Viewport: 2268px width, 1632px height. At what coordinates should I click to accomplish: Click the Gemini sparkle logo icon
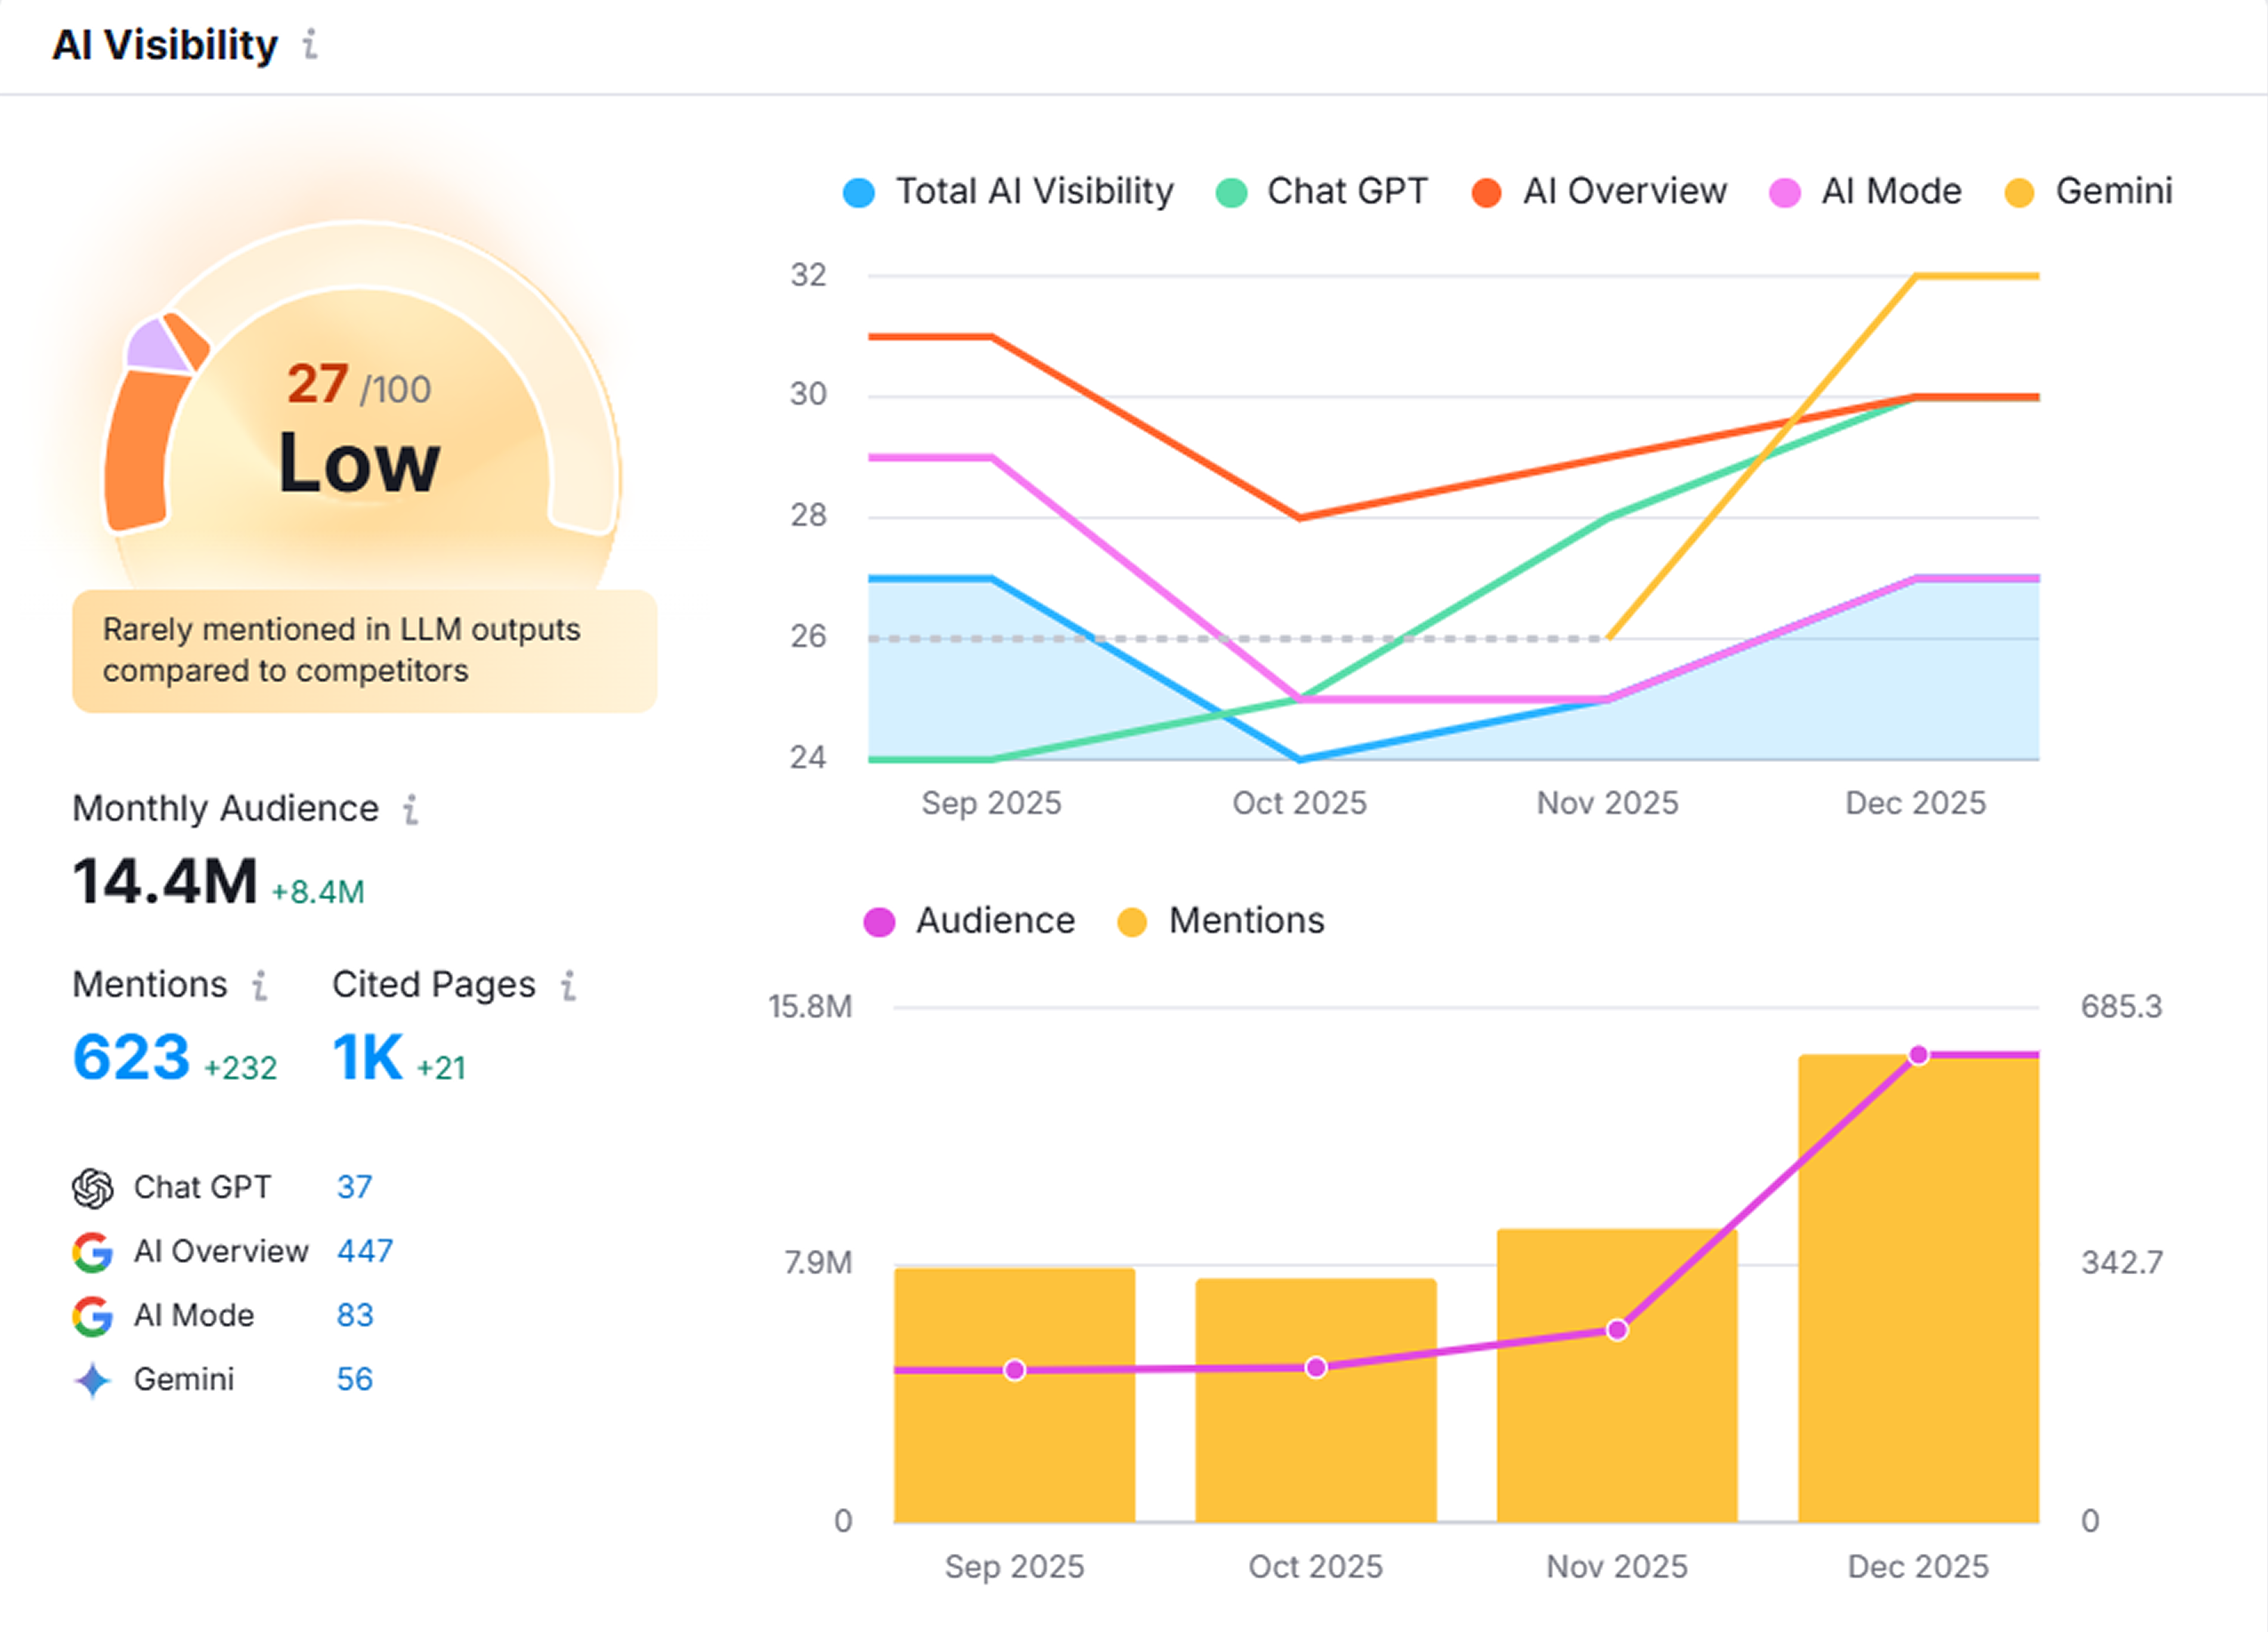coord(93,1380)
